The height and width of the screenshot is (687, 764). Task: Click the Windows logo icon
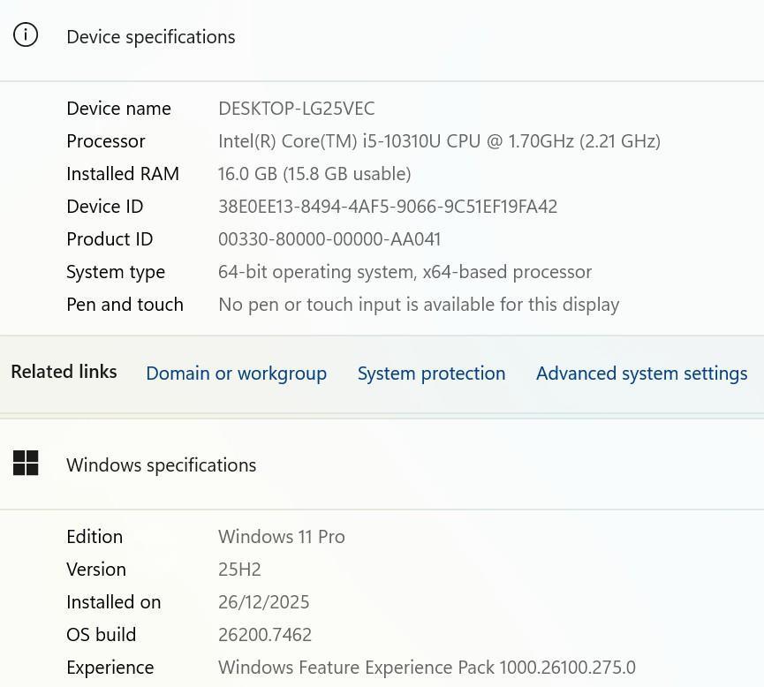26,464
